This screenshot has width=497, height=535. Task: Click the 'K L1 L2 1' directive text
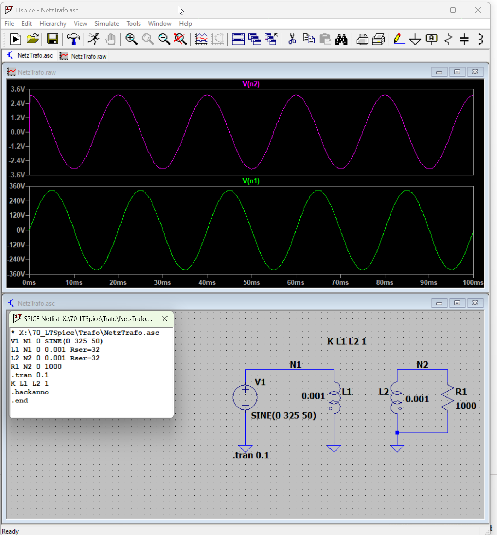coord(347,341)
